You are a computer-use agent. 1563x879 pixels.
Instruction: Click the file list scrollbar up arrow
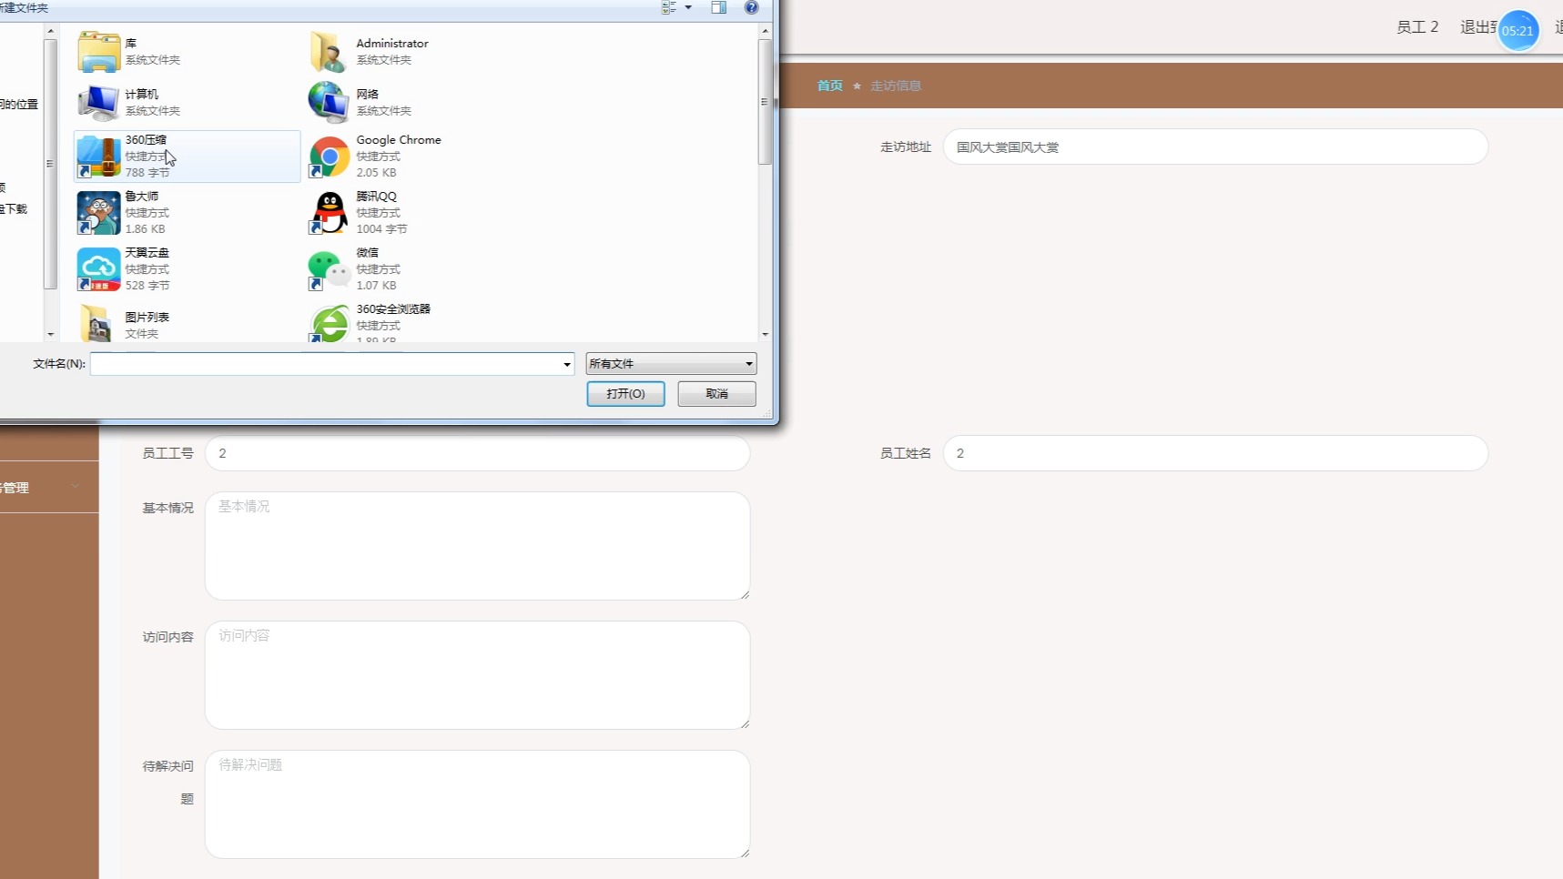[765, 31]
